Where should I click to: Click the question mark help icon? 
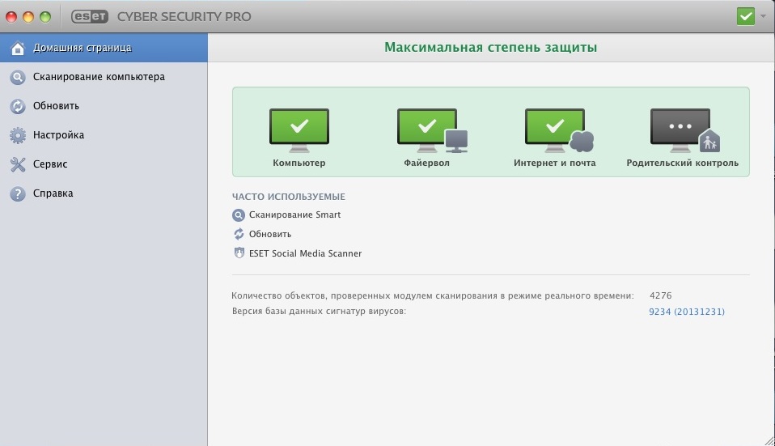click(17, 193)
